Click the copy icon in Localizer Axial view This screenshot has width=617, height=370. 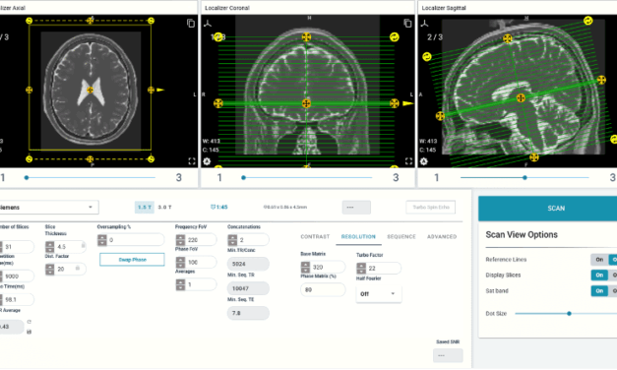tap(191, 24)
